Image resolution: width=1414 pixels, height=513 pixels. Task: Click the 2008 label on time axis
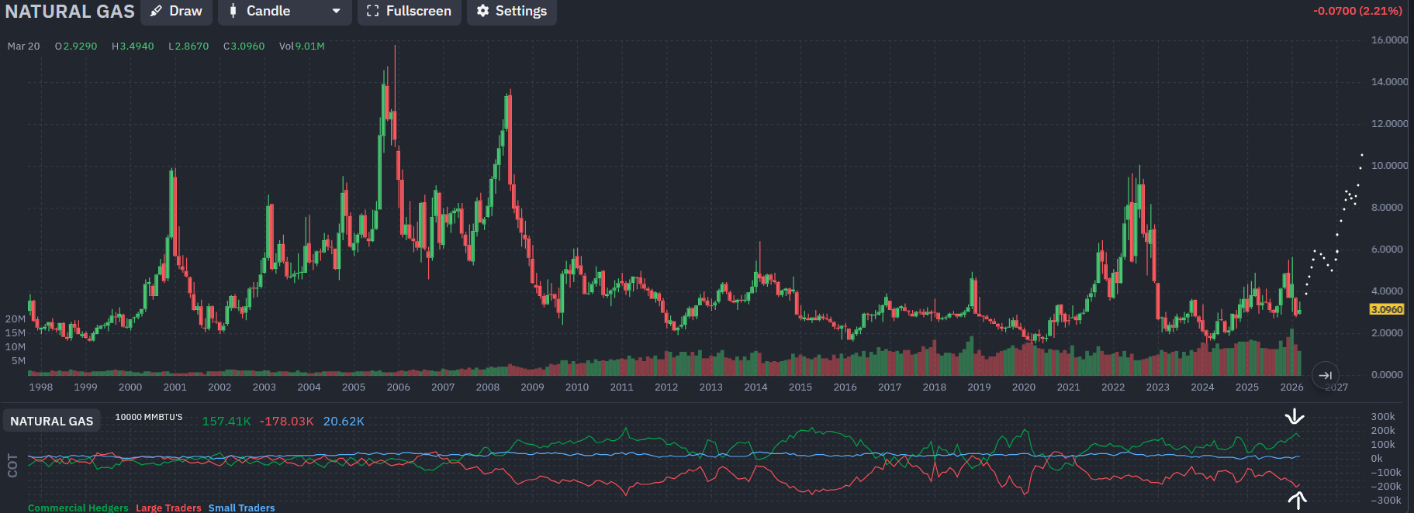[x=487, y=387]
